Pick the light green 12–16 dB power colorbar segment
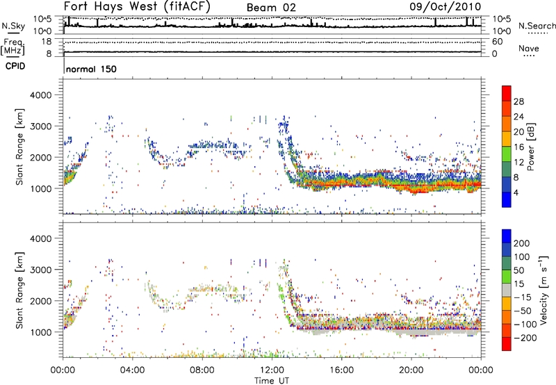Screen dimensions: 556x385 (507, 154)
